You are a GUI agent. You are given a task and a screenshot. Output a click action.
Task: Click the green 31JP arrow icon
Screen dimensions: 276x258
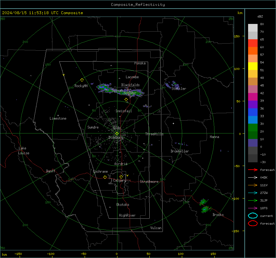[x=253, y=200]
